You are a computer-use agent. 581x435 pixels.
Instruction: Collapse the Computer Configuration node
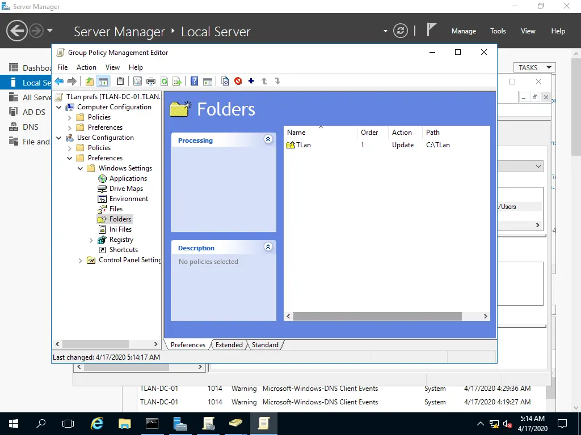coord(59,107)
